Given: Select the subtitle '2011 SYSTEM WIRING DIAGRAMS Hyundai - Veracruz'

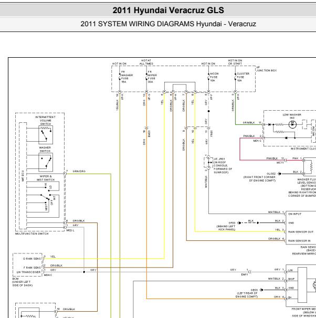Looking at the screenshot, I should click(168, 24).
